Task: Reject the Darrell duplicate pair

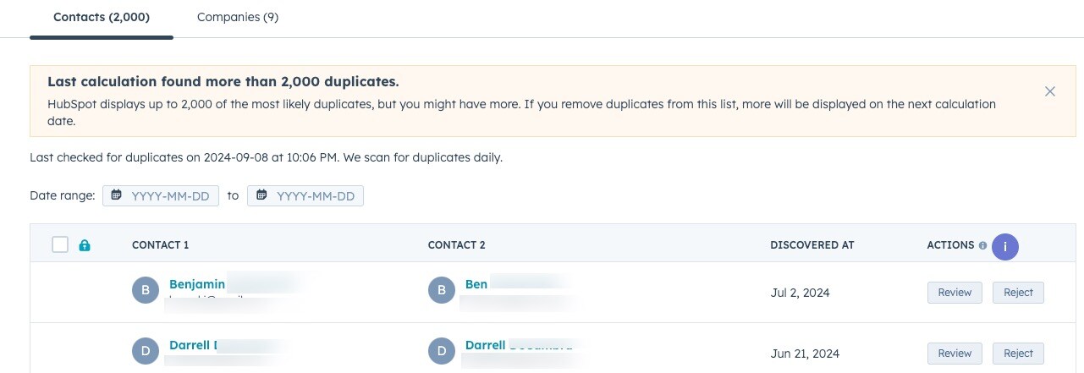Action: point(1018,353)
